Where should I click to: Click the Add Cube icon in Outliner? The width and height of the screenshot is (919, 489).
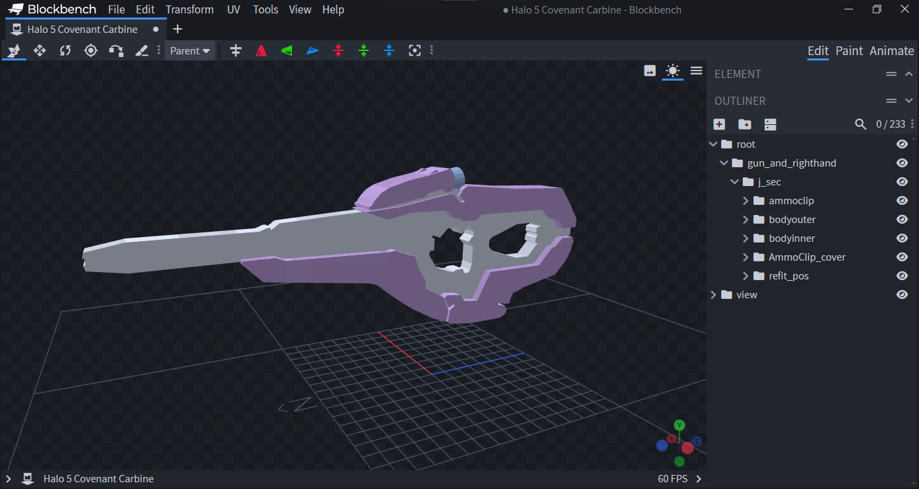tap(719, 124)
